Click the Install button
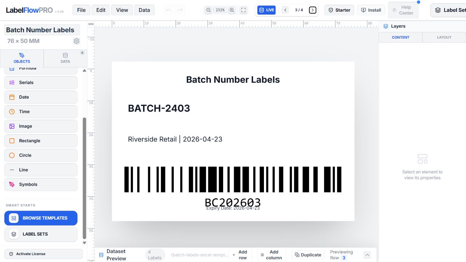The width and height of the screenshot is (466, 262). (371, 10)
